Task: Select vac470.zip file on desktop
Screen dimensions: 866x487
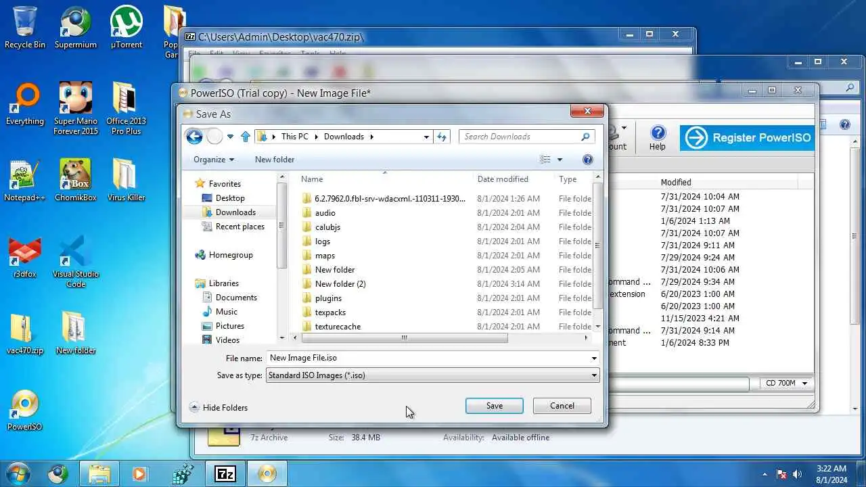Action: pyautogui.click(x=25, y=334)
